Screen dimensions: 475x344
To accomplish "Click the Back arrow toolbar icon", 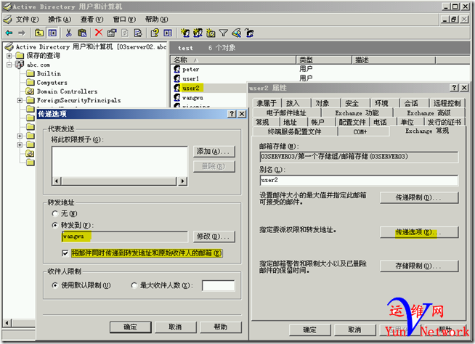I will (x=9, y=33).
